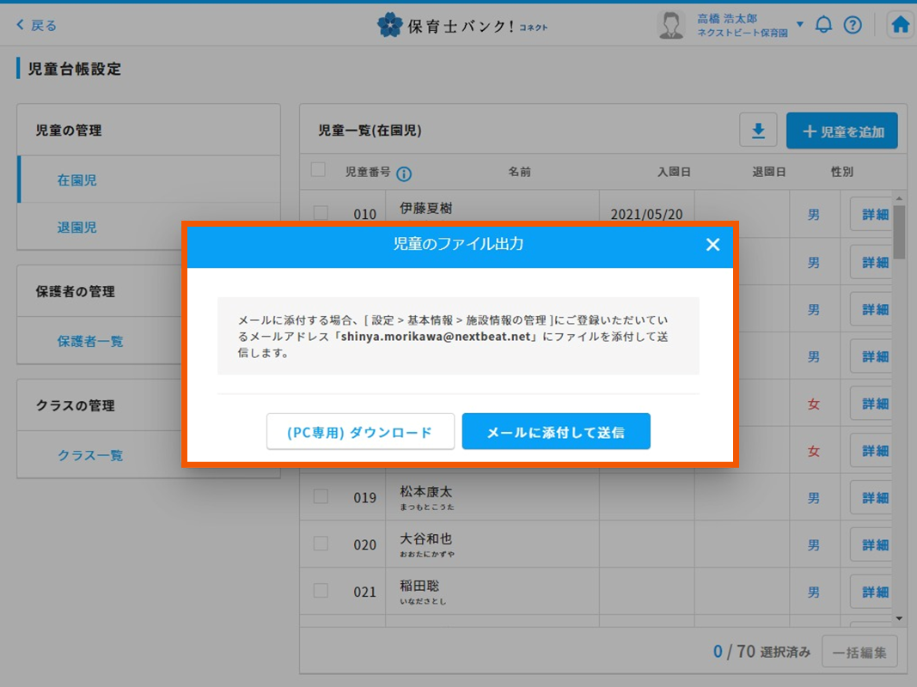
Task: Expand the user account dropdown arrow
Action: tap(800, 25)
